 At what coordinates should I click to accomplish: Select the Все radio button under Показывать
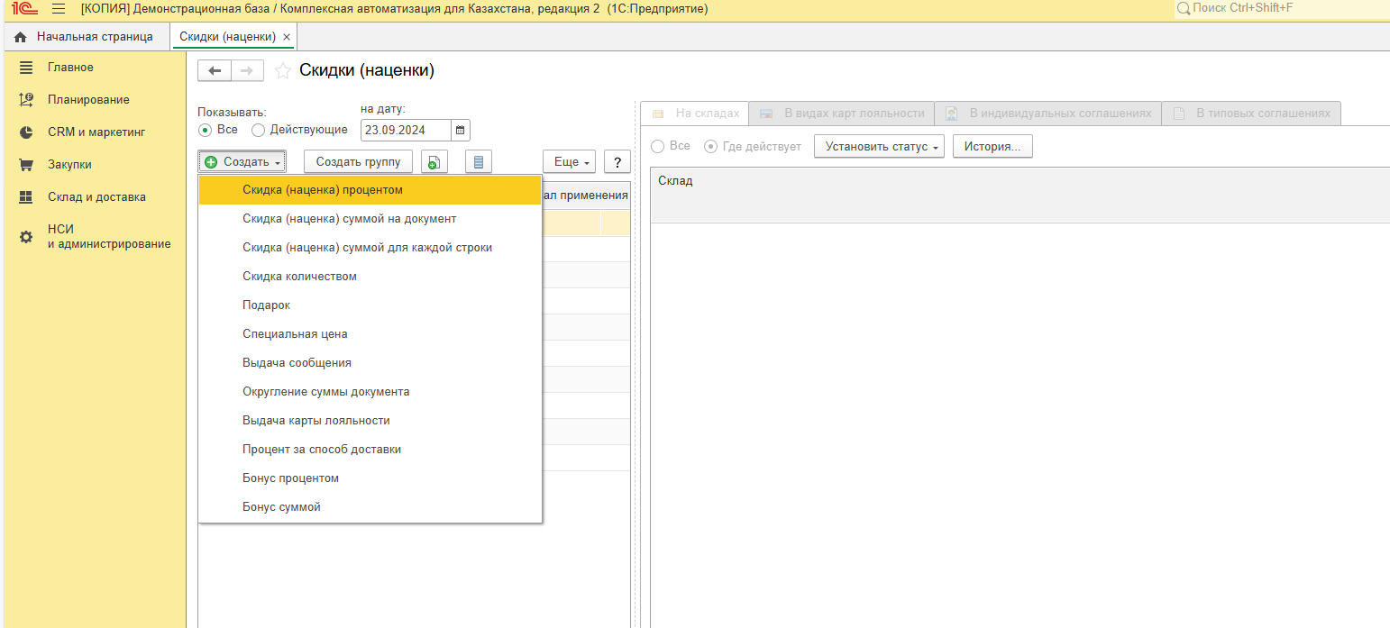(205, 130)
